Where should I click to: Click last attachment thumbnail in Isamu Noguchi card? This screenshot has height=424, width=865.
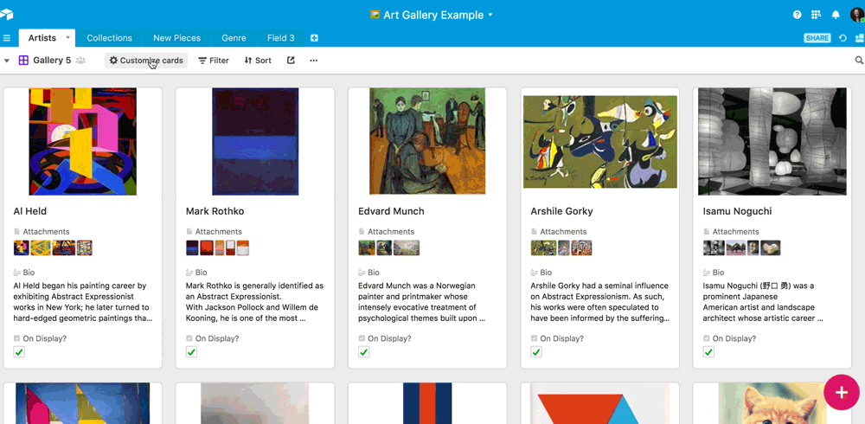(x=771, y=247)
